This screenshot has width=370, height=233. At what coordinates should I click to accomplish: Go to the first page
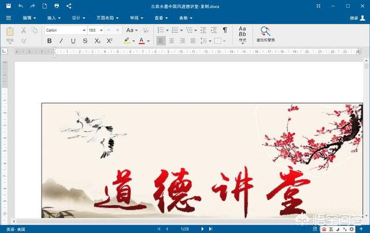(x=158, y=229)
